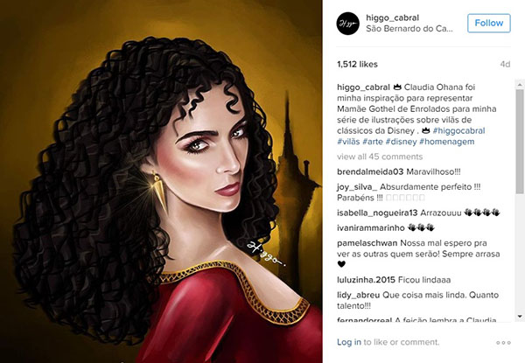Expand view all 45 comments
The height and width of the screenshot is (363, 525).
pos(380,157)
